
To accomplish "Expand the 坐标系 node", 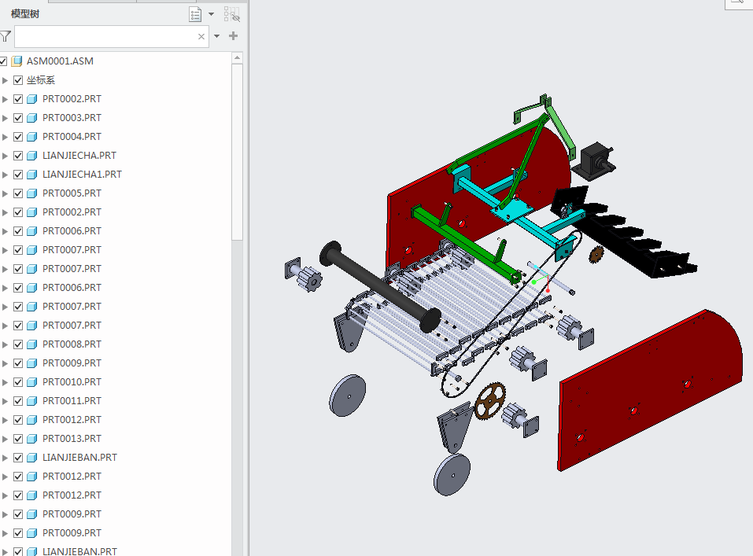I will (6, 80).
